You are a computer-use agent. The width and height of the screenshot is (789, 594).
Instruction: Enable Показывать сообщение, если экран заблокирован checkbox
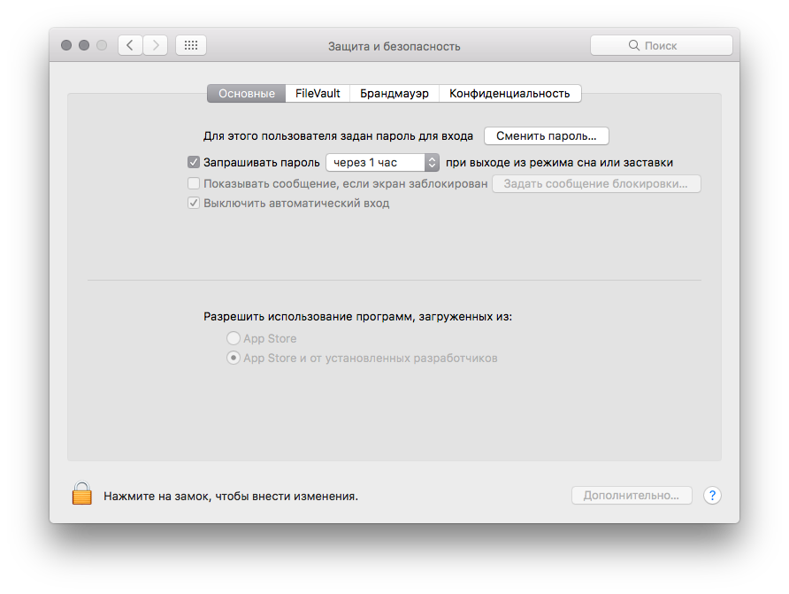tap(194, 183)
